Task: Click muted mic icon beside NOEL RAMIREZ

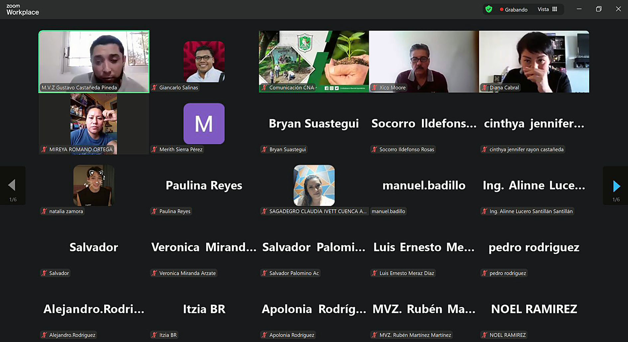Action: pos(484,335)
